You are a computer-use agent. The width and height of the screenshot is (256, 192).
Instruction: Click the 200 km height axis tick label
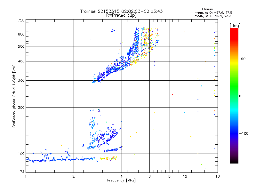[x=21, y=108]
